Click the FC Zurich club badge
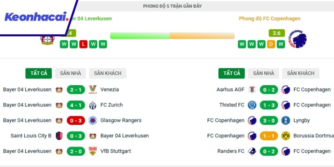Viewport: 334px width, 167px height. click(93, 105)
